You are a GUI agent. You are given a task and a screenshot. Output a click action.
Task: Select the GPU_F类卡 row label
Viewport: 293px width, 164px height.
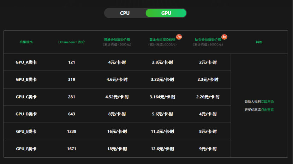point(26,149)
